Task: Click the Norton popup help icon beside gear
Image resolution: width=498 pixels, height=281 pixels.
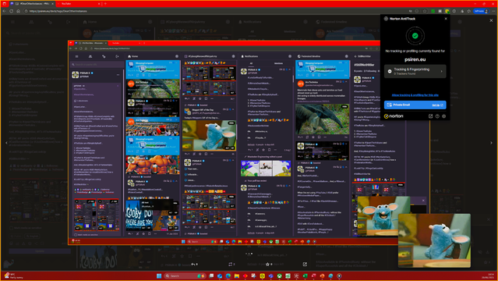Action: [x=437, y=116]
